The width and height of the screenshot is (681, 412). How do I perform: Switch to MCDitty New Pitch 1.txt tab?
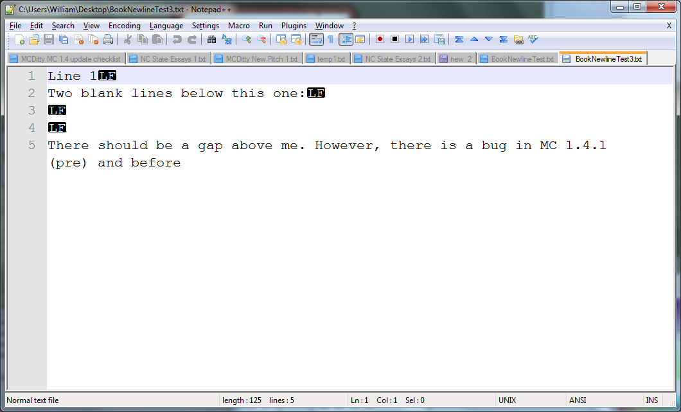coord(257,58)
